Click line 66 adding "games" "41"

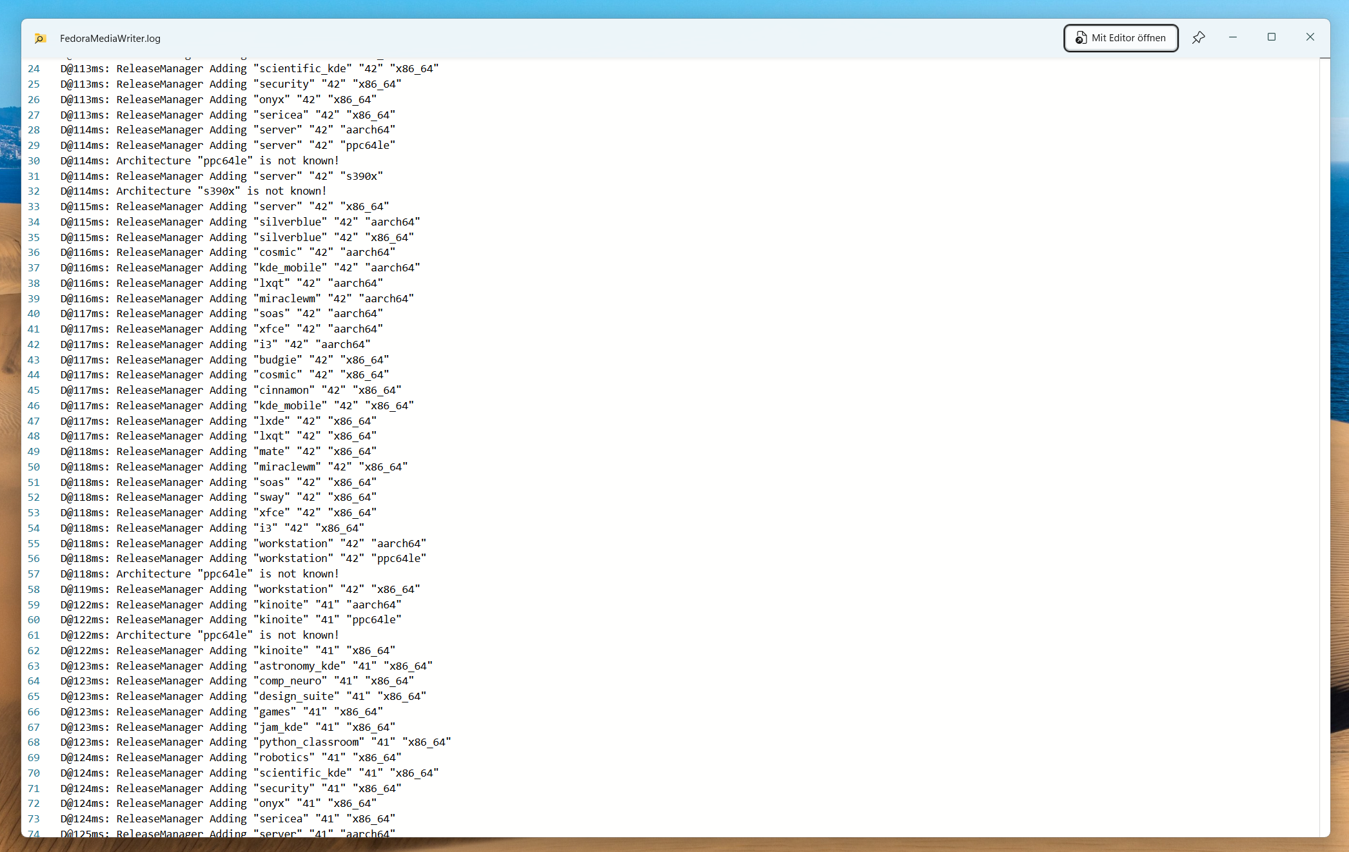point(222,712)
